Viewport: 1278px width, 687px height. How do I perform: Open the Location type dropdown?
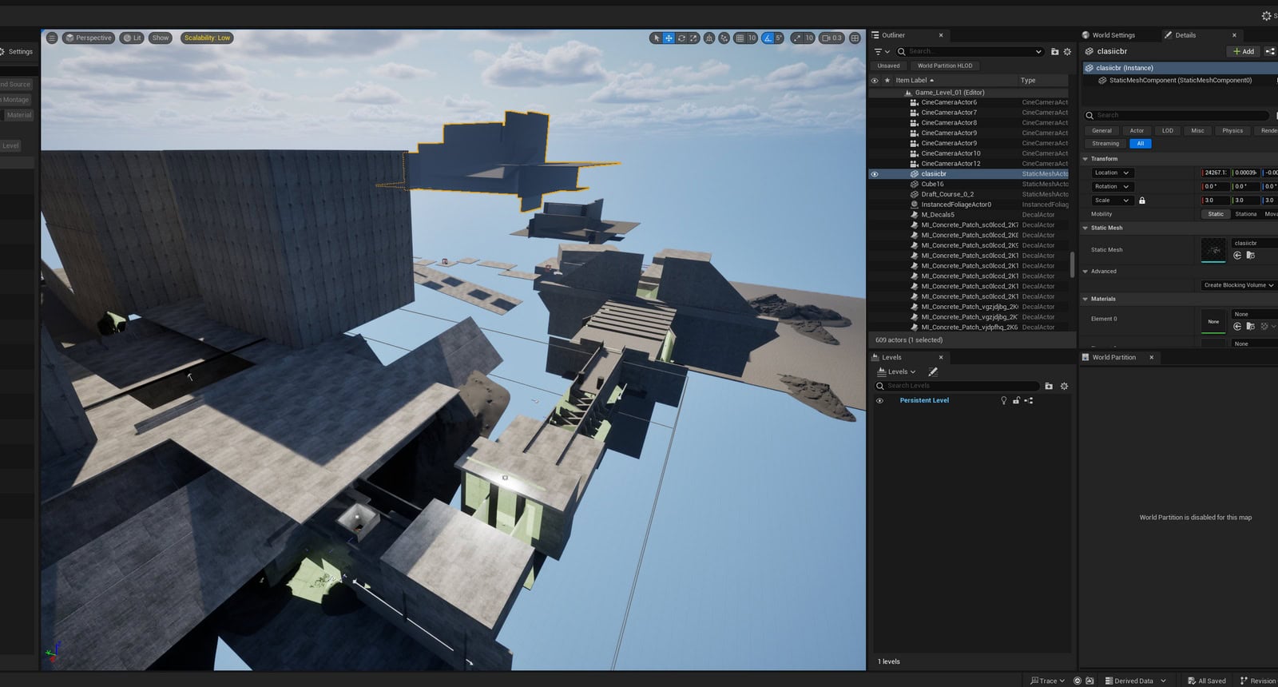tap(1112, 173)
